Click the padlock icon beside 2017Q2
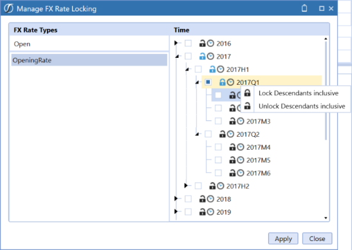Image resolution: width=352 pixels, height=250 pixels. (222, 134)
